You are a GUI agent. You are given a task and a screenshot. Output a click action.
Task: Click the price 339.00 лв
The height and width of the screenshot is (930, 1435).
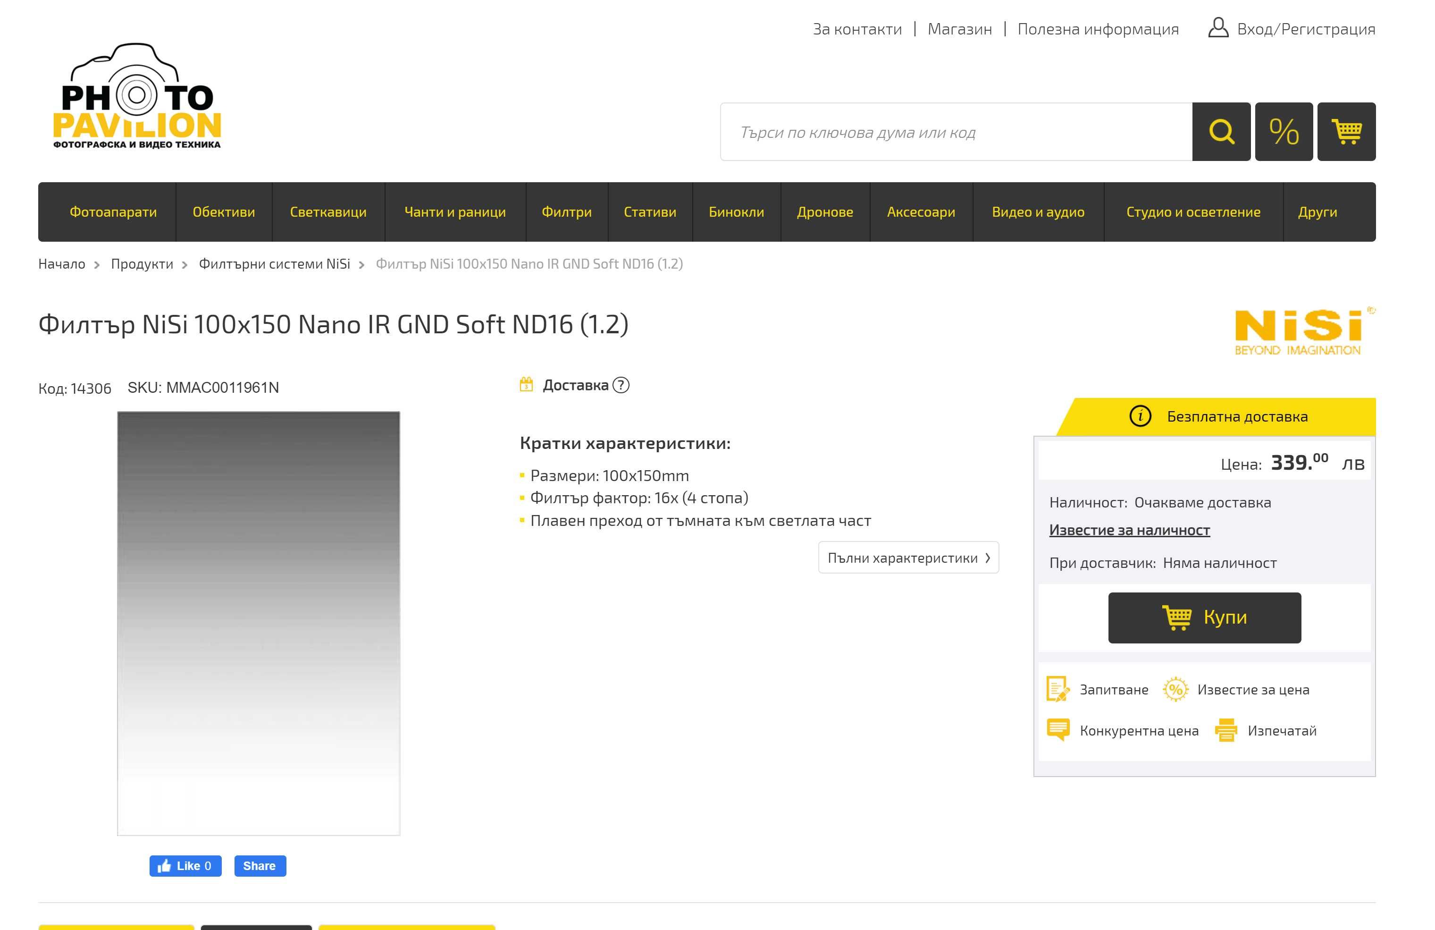(1318, 463)
